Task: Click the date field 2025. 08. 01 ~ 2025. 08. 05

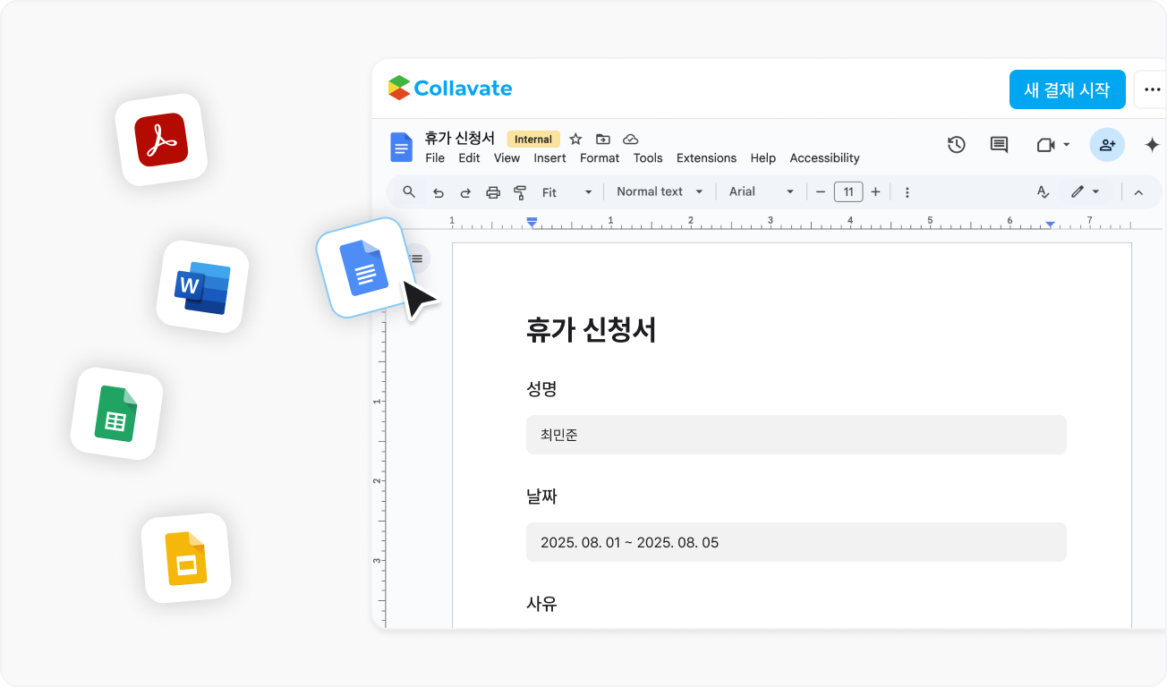Action: pyautogui.click(x=796, y=542)
